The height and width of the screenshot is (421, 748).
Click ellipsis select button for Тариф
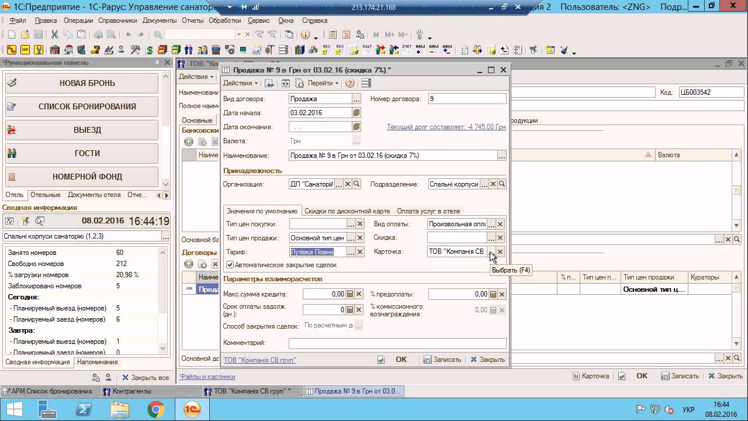point(351,252)
